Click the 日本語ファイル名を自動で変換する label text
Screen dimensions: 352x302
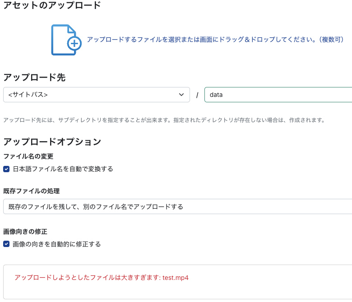click(63, 169)
